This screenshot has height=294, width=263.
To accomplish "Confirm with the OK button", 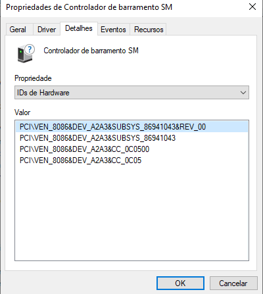I will (180, 283).
